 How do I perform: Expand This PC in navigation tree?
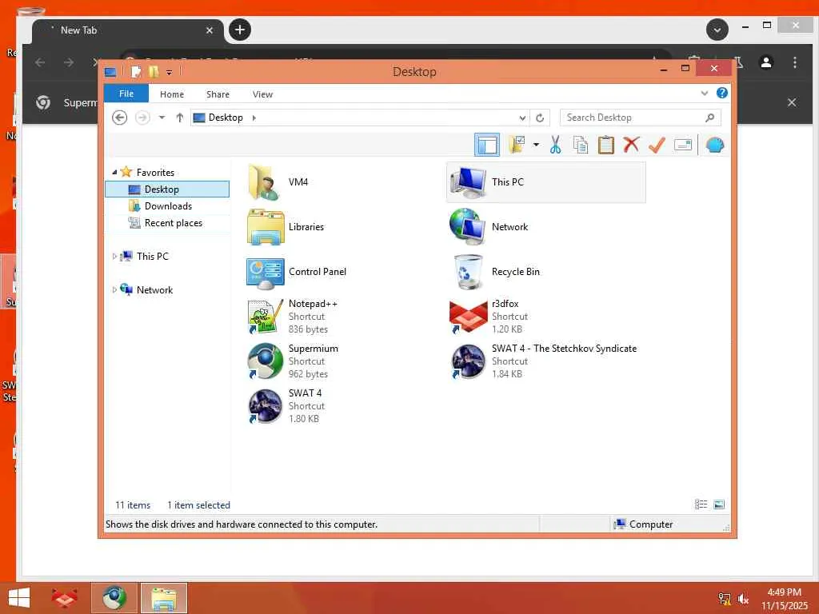pos(114,257)
